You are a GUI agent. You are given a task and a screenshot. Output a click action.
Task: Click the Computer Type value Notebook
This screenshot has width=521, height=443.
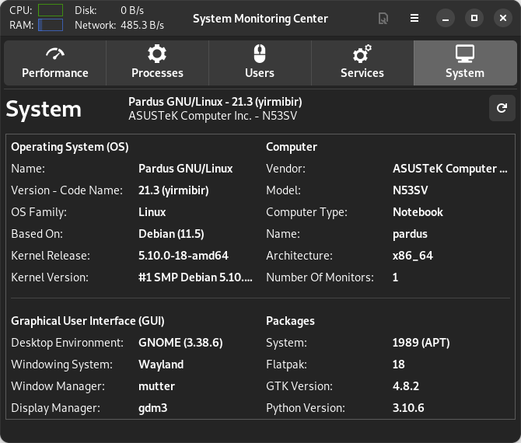(418, 212)
